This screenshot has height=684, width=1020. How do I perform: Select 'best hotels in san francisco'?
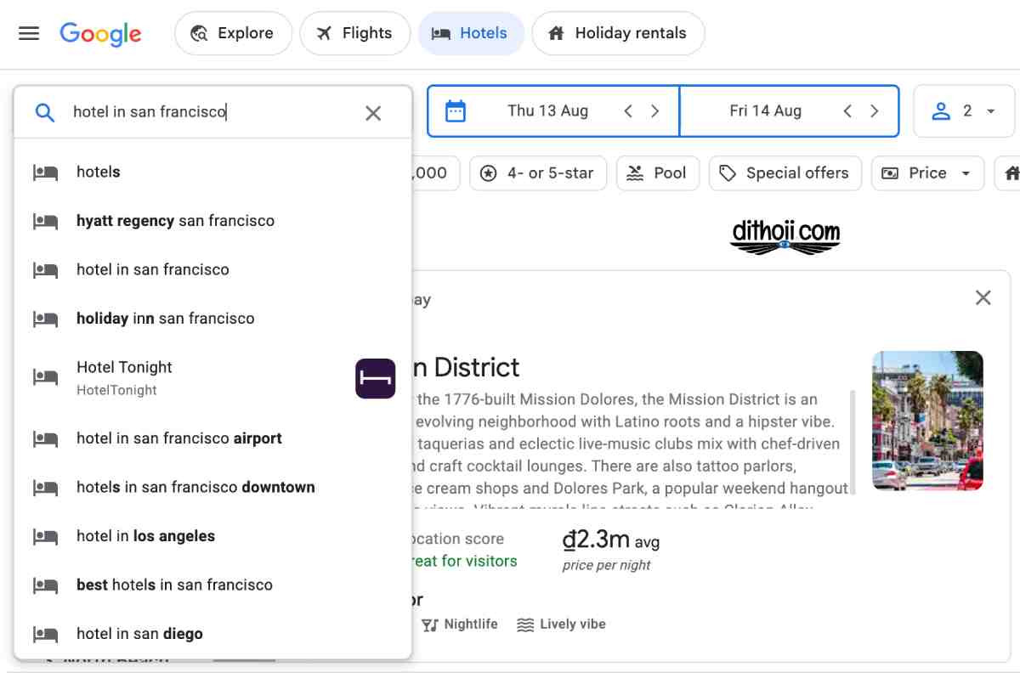coord(212,585)
